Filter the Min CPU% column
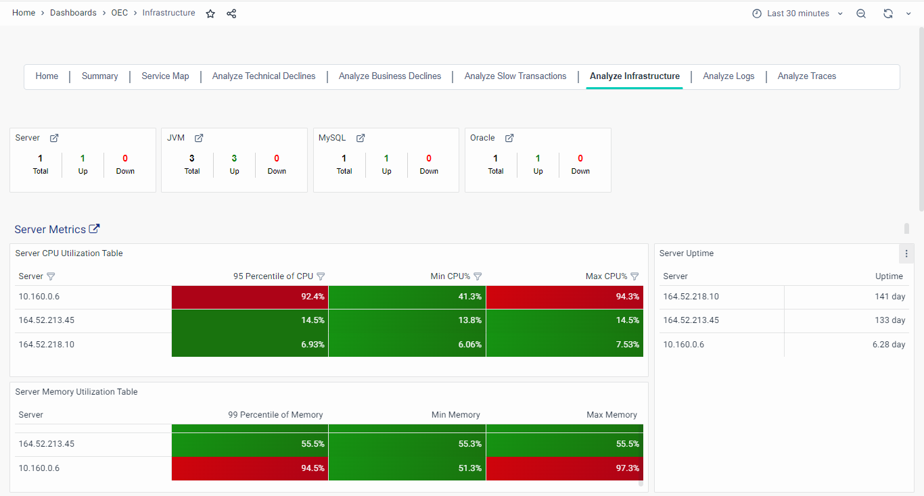 pyautogui.click(x=478, y=276)
